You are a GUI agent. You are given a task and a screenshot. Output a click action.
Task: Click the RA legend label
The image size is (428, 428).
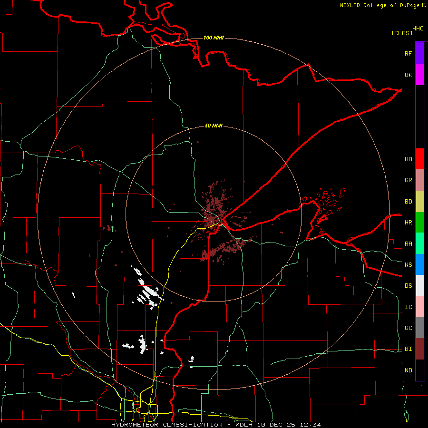(408, 244)
